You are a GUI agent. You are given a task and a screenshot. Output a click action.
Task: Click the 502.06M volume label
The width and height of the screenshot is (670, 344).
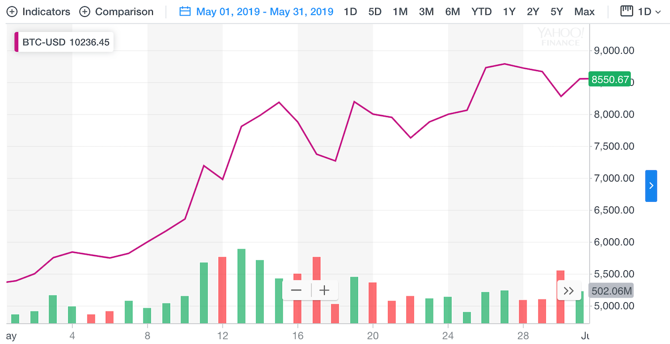click(x=611, y=291)
